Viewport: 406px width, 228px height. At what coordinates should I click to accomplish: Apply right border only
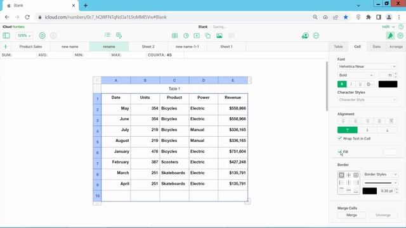356,183
